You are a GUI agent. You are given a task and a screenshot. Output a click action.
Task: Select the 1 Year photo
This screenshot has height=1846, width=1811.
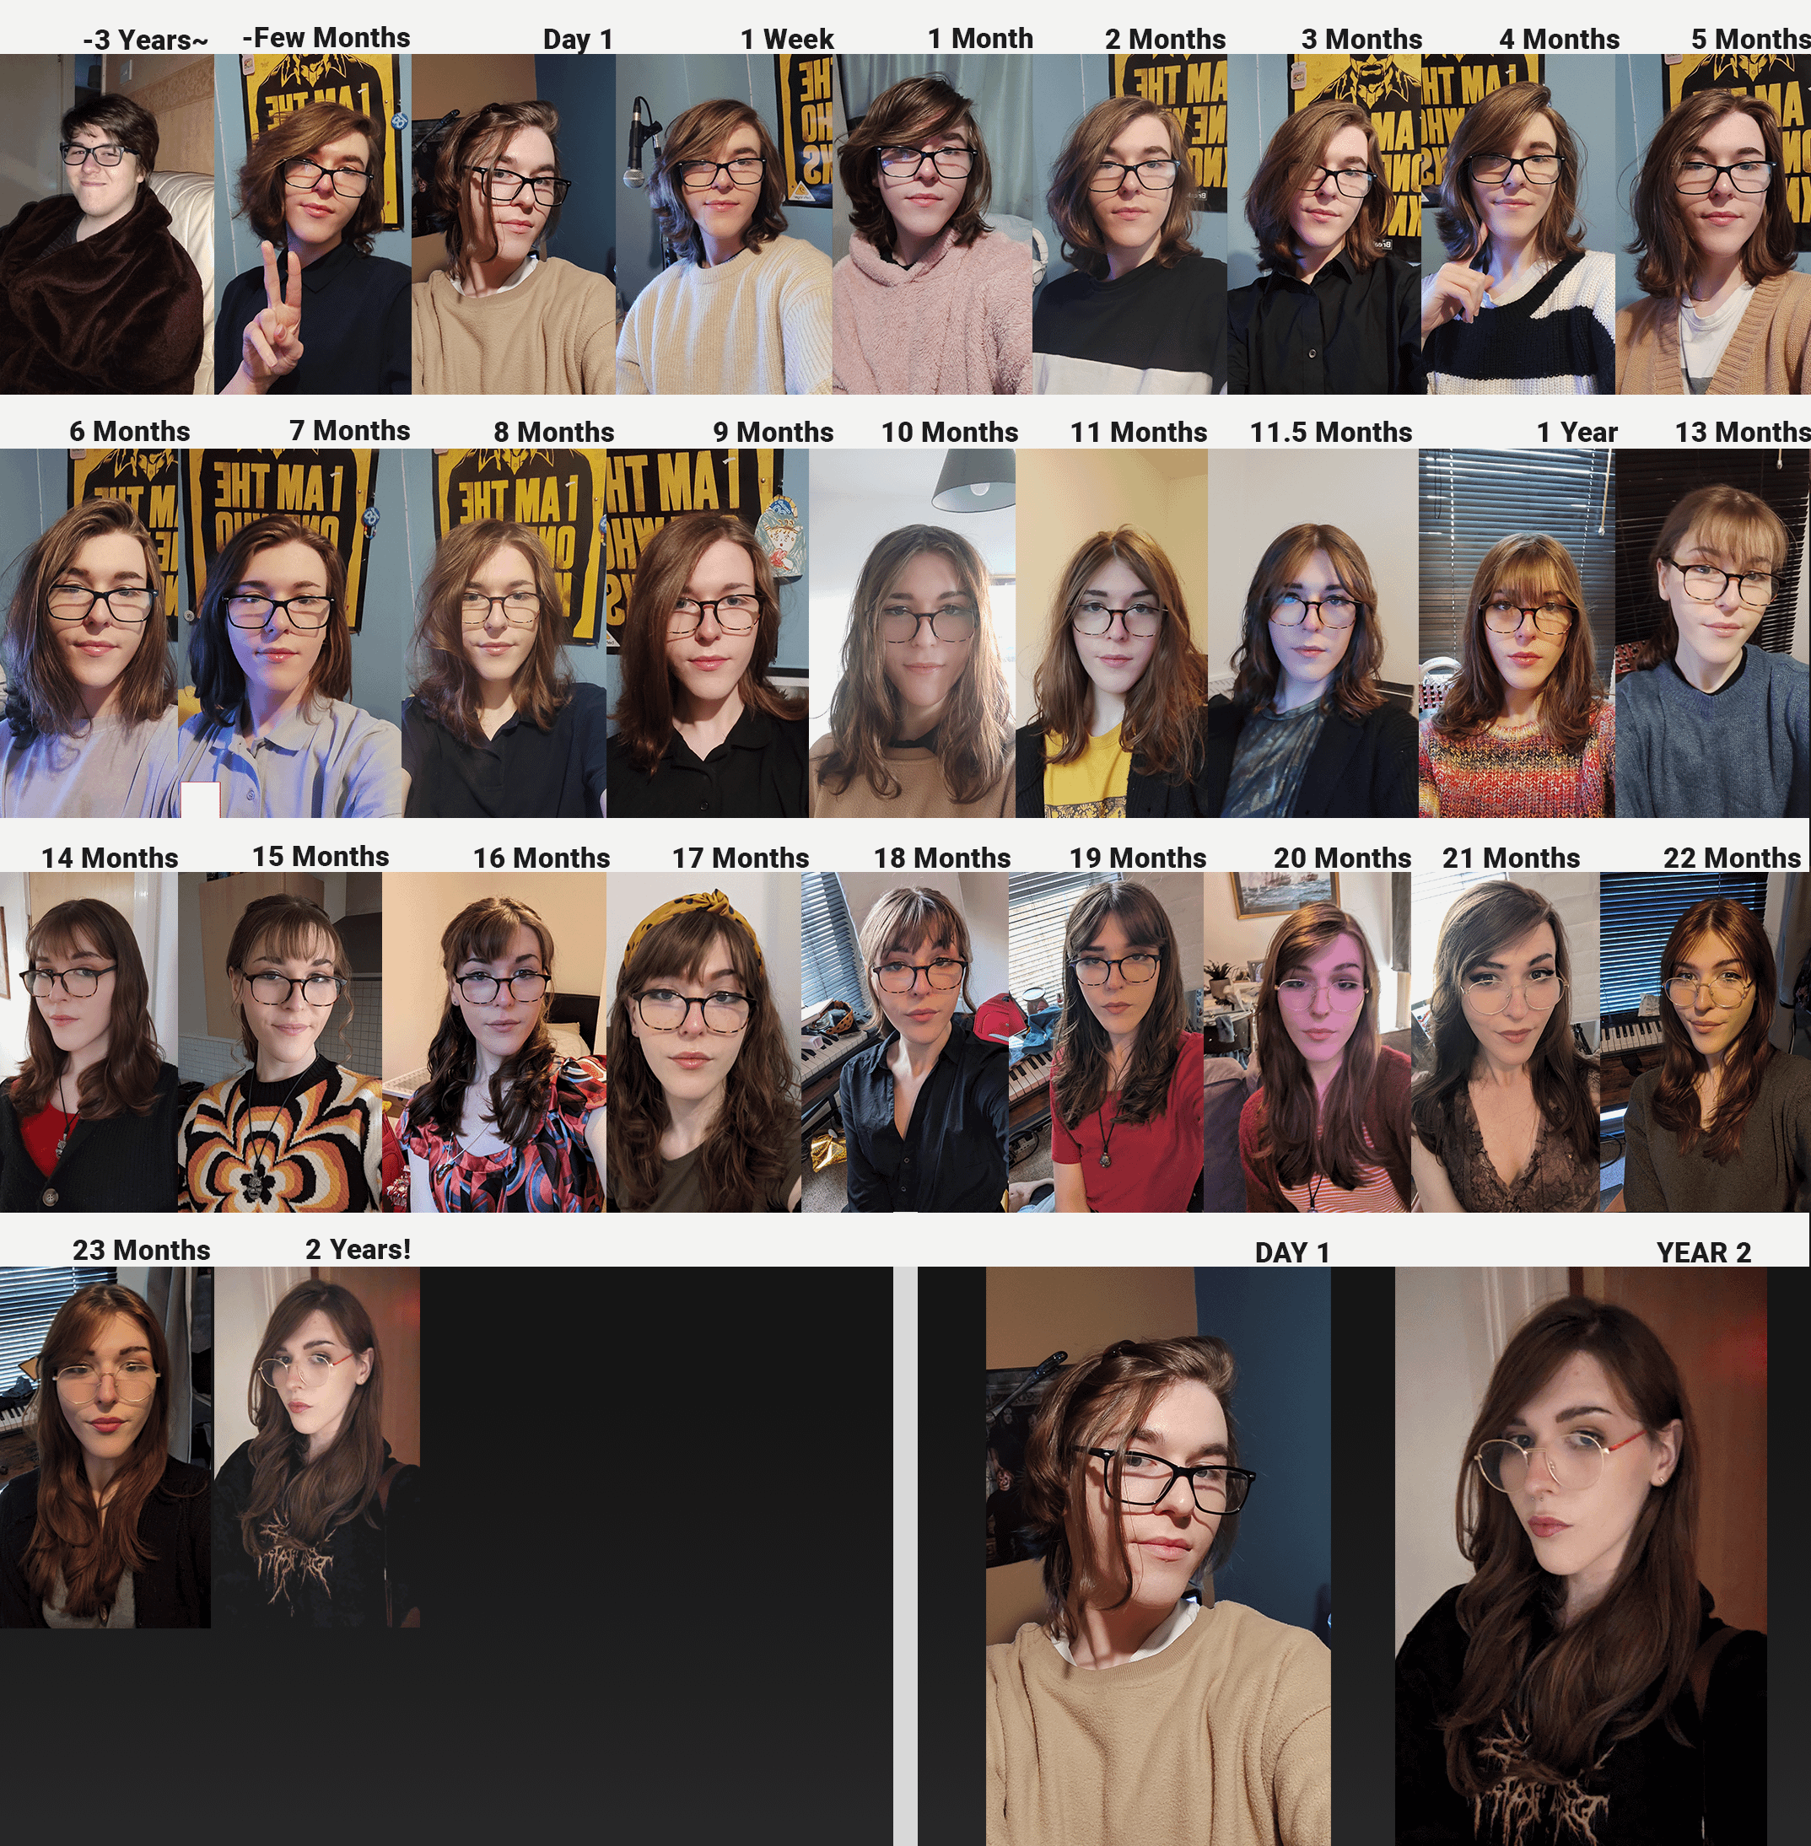click(x=1517, y=633)
